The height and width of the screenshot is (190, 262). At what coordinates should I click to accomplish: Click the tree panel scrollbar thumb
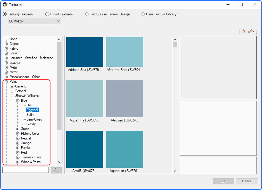click(59, 86)
